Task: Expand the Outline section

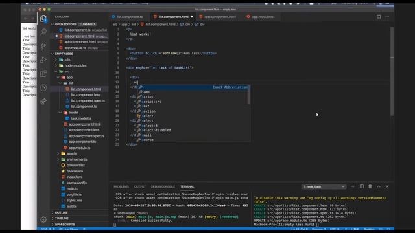Action: click(x=53, y=212)
